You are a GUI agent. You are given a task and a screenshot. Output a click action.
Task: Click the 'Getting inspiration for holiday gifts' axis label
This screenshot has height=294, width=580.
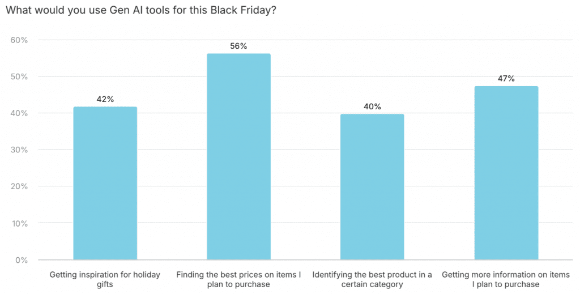(105, 279)
